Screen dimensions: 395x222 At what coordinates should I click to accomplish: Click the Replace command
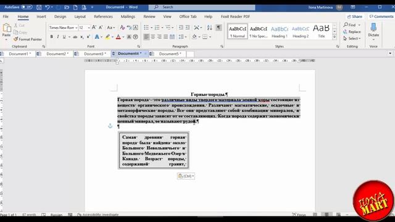coord(352,31)
